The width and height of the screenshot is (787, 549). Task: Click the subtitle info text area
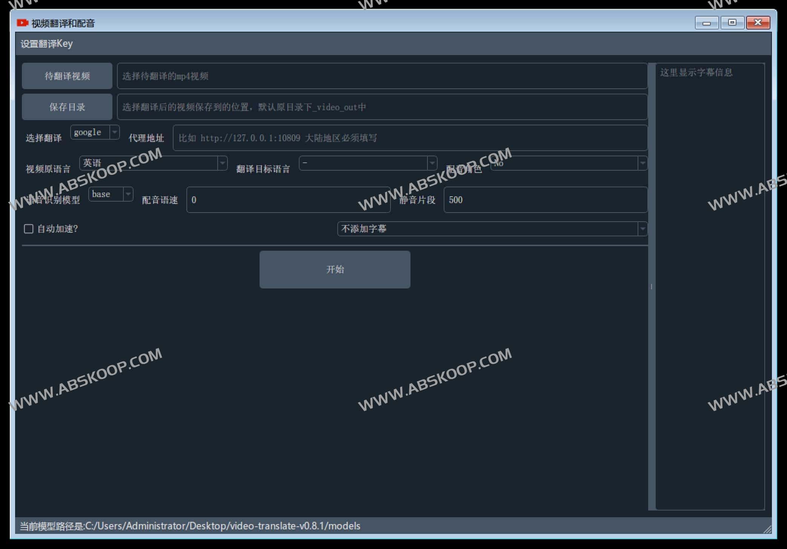tap(710, 286)
